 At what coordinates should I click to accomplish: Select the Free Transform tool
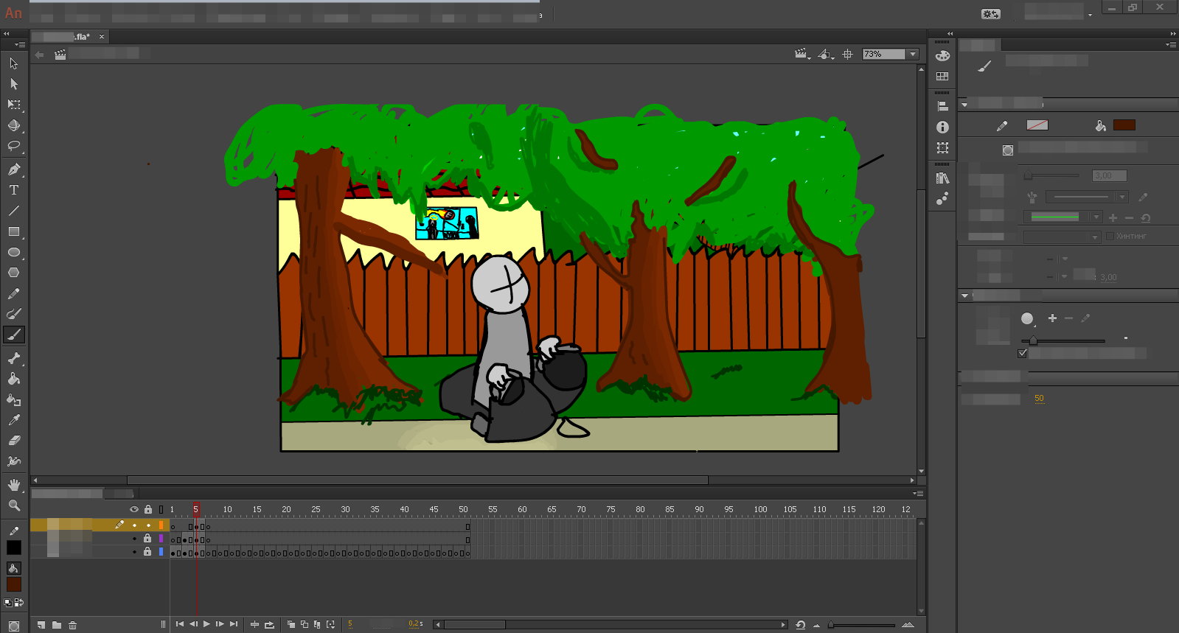(x=13, y=105)
